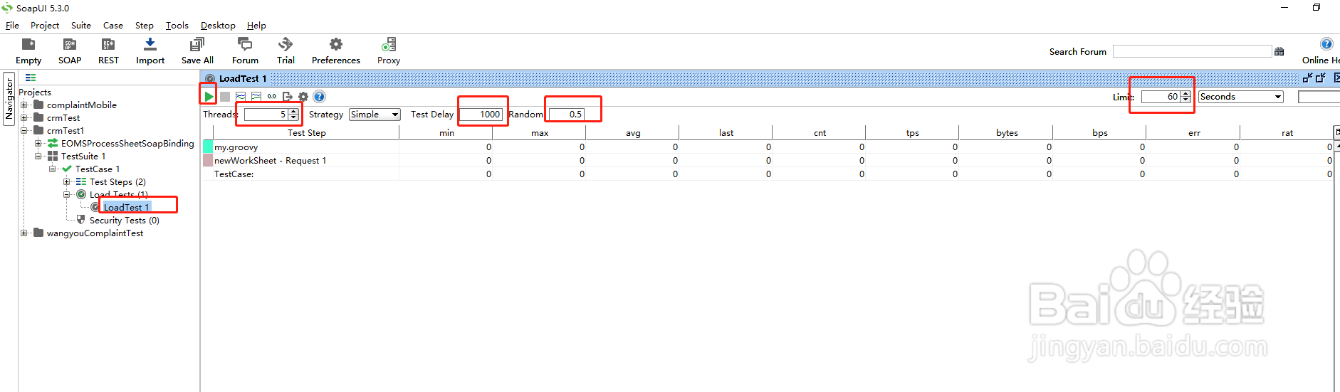
Task: Increase Limit with up spinner arrow
Action: [1185, 94]
